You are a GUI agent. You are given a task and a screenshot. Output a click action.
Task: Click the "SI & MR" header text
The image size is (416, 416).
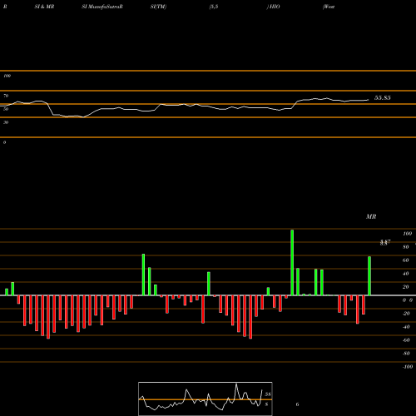(44, 7)
